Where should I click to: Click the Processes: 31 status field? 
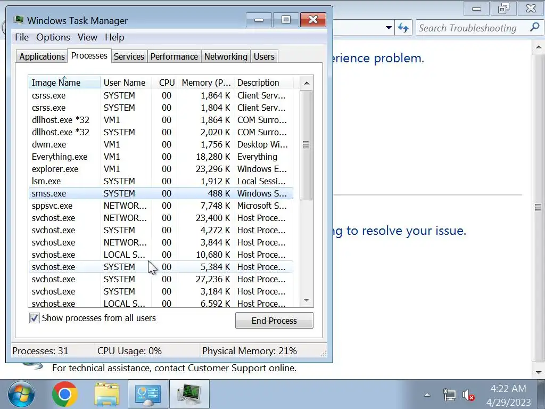[52, 350]
